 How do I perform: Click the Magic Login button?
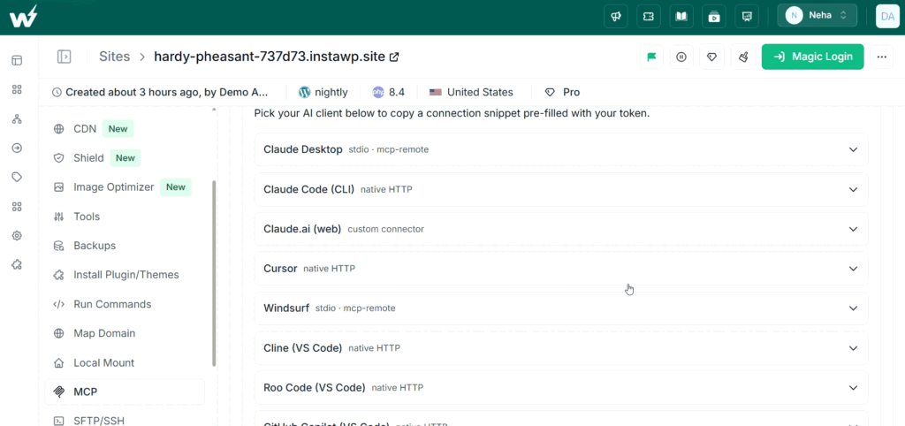813,57
